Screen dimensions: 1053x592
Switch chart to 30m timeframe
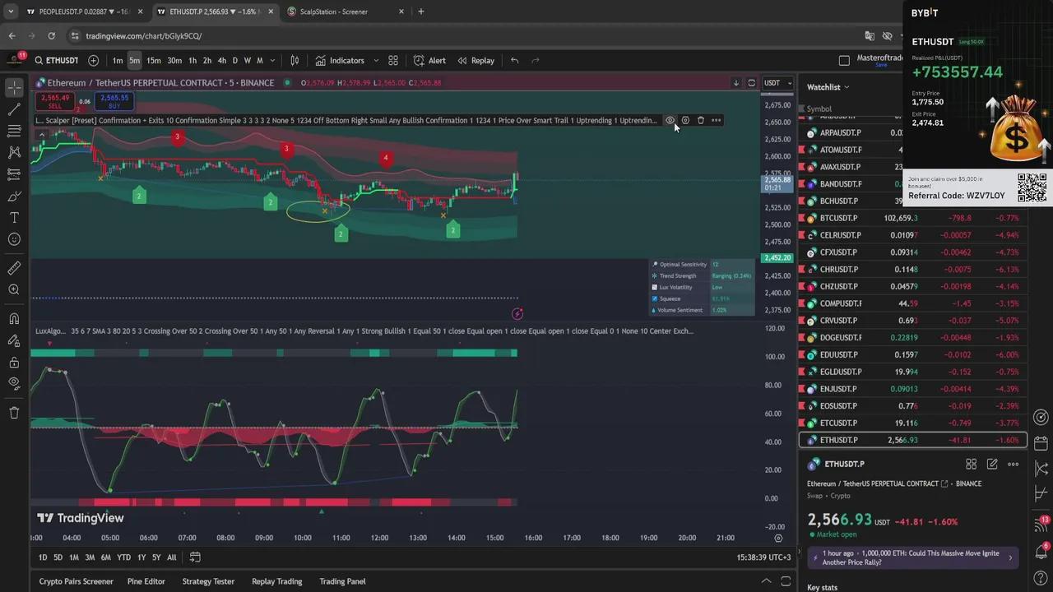174,60
